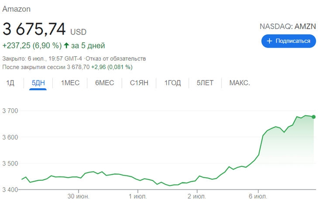Screen dimensions: 323x207
Task: Click the 2 июл. axis label
Action: click(x=197, y=196)
